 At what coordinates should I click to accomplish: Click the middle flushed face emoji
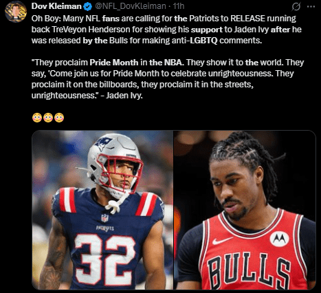coord(48,118)
